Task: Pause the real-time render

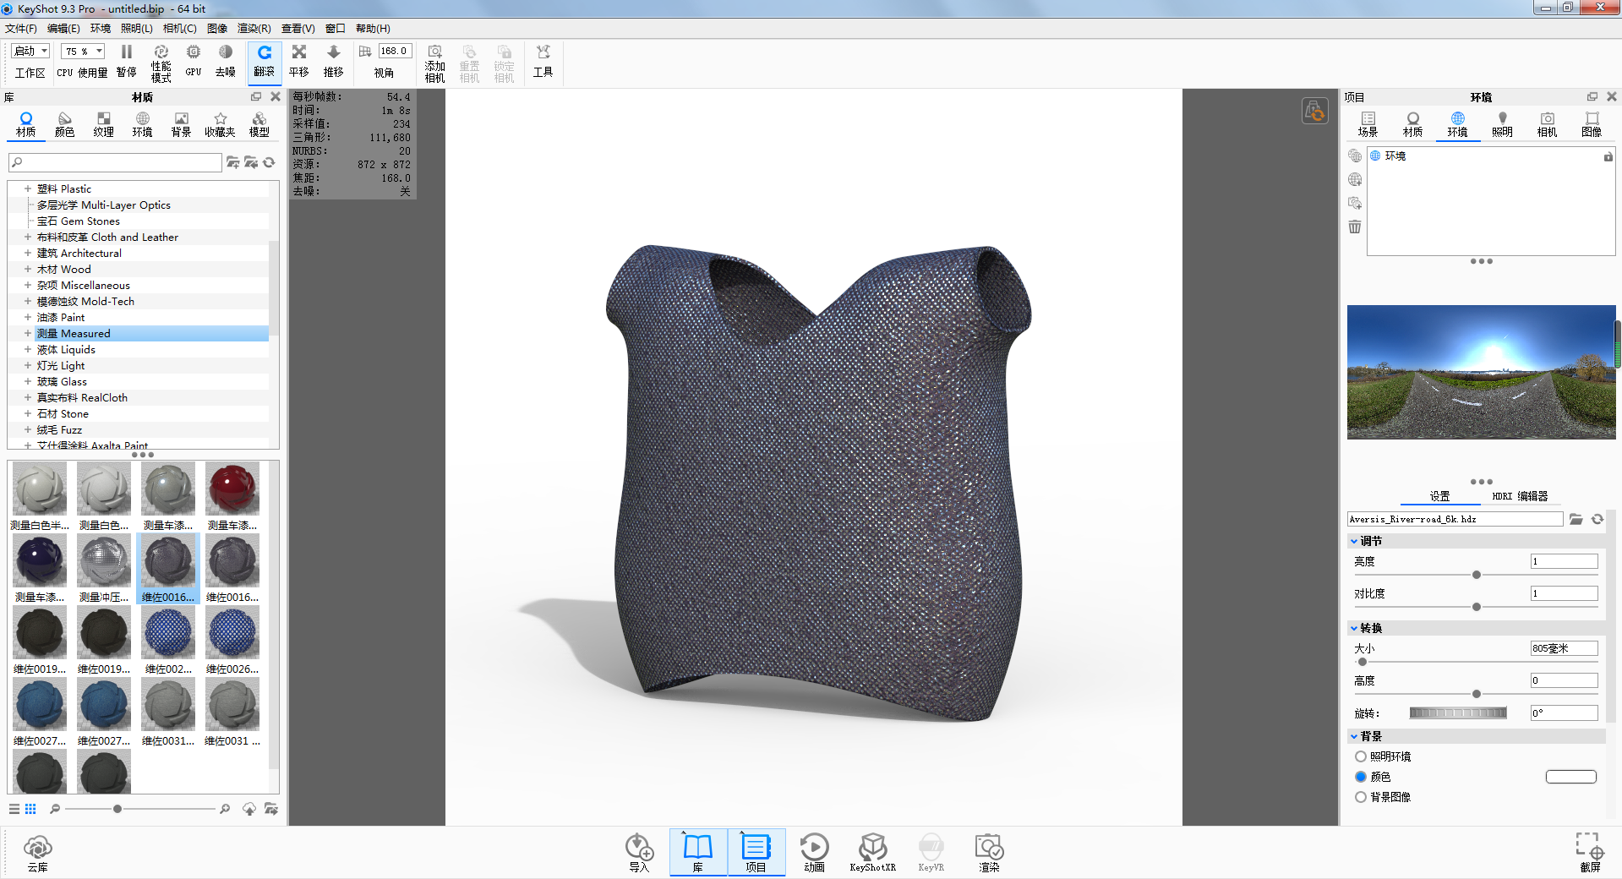Action: 127,61
